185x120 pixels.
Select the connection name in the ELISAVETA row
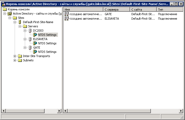86,19
